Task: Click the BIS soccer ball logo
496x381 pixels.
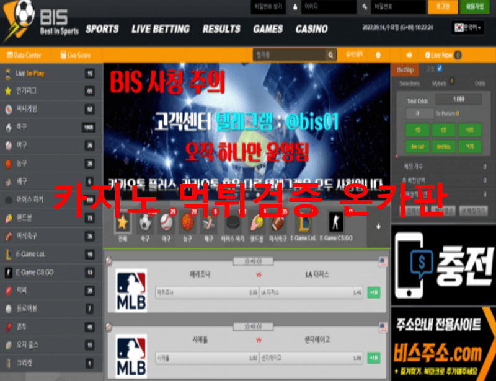Action: 19,20
